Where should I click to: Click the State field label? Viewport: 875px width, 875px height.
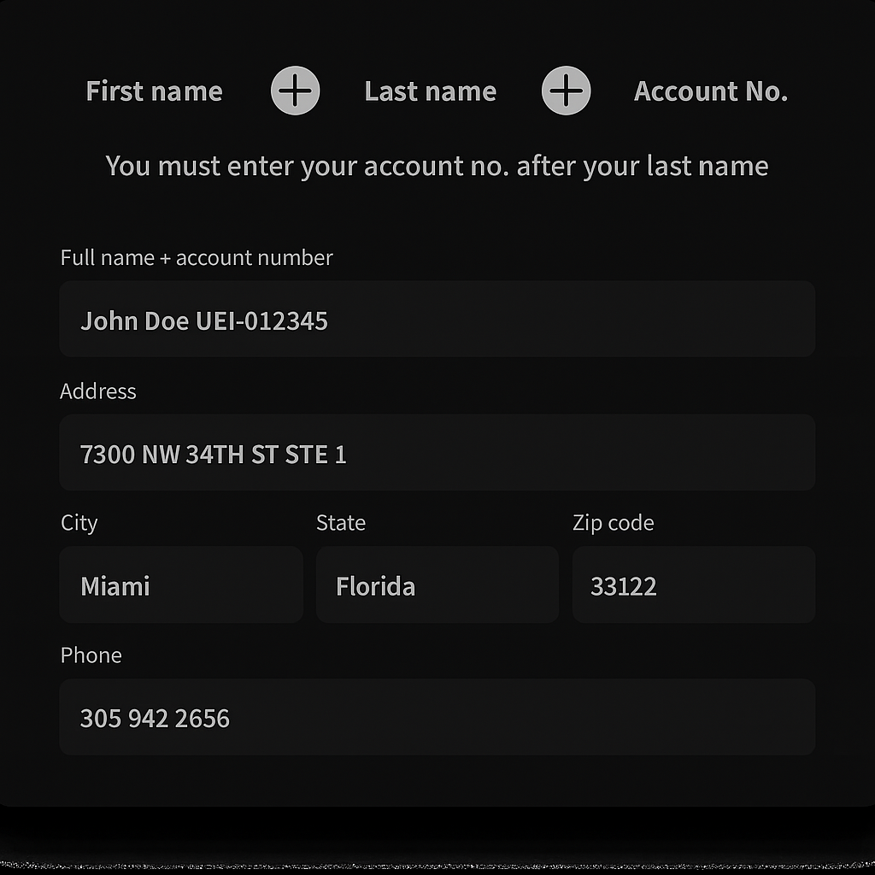tap(341, 522)
